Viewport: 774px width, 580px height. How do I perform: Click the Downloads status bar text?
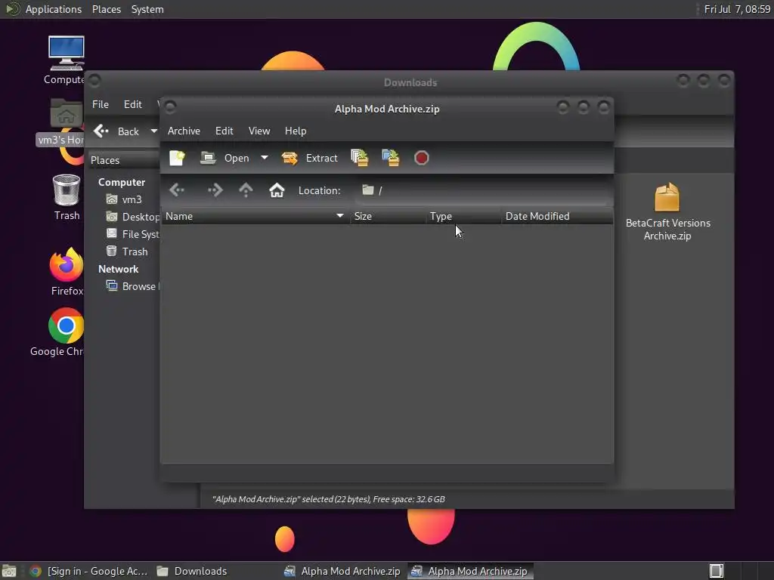point(329,499)
